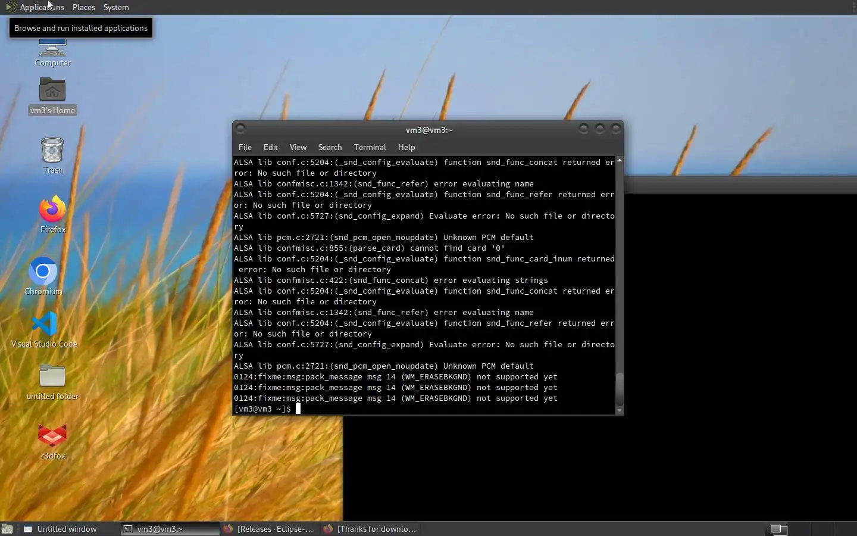Open the terminal Help menu
Screen dimensions: 857x536
pyautogui.click(x=406, y=147)
